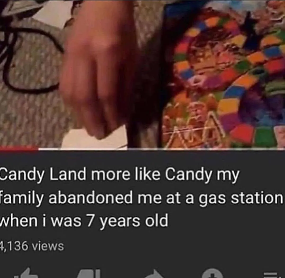Click the "family abandoned me" title line
This screenshot has width=285, height=278.
tap(142, 198)
